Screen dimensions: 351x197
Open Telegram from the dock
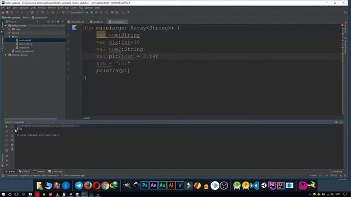79,186
